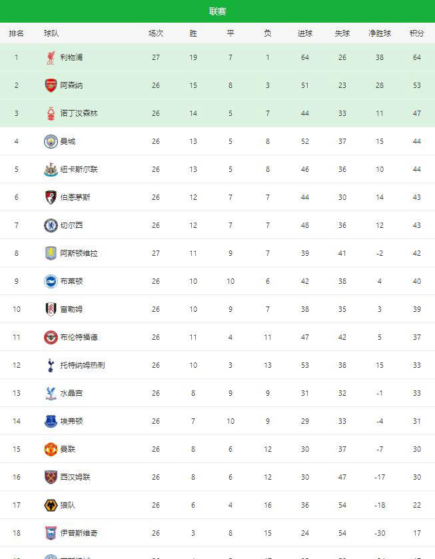Viewport: 435px width, 559px height.
Task: Open the 利物浦 team link
Action: coord(71,58)
